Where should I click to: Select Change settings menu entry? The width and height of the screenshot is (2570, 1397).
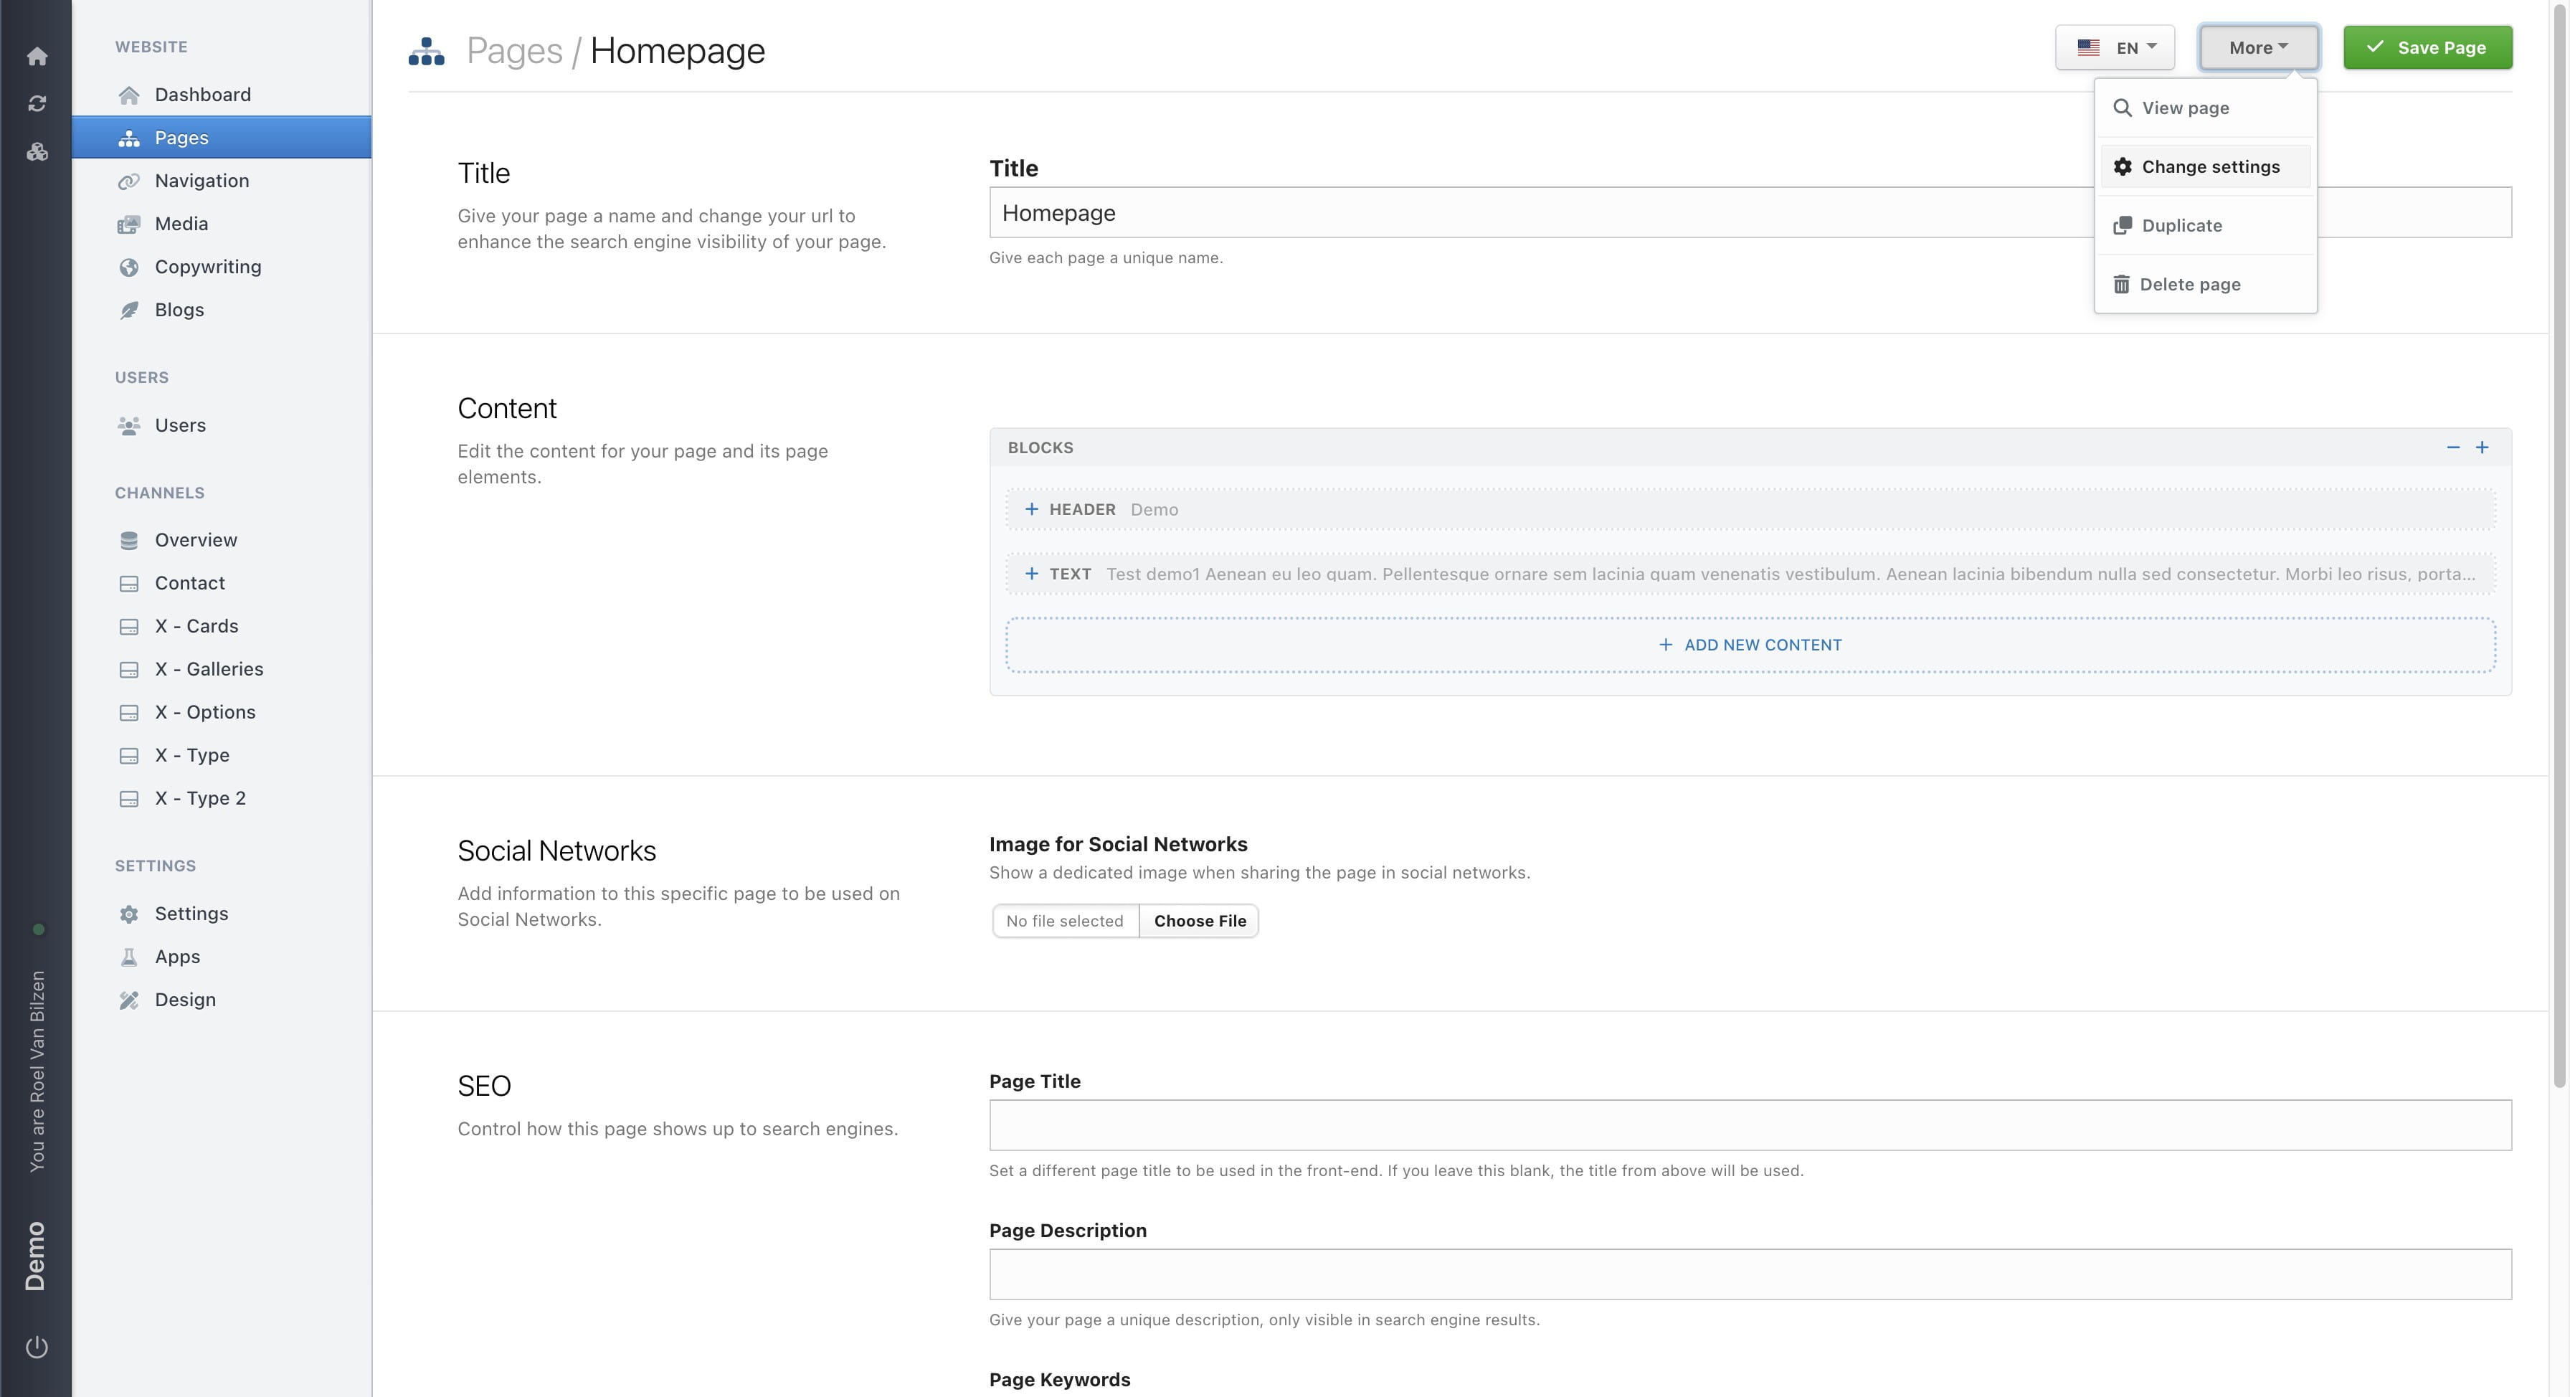pos(2209,166)
